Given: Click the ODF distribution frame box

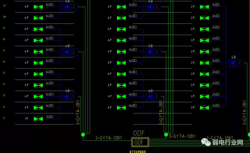Looking at the screenshot, I should tap(139, 142).
